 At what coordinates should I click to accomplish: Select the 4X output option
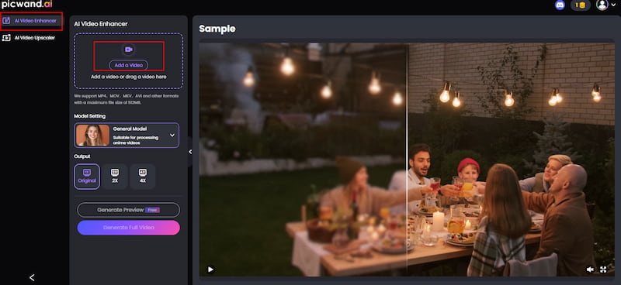(x=143, y=177)
